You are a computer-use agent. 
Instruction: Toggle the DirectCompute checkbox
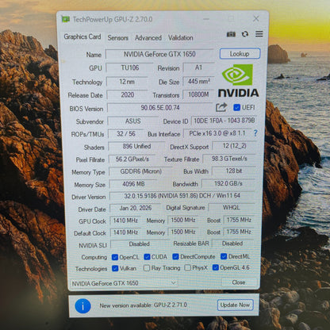(x=175, y=256)
